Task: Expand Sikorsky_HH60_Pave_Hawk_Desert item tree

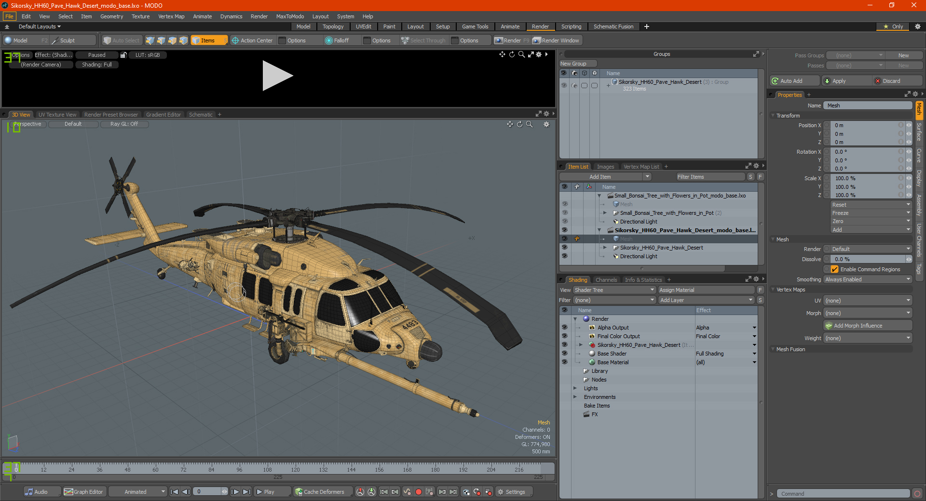Action: (605, 248)
